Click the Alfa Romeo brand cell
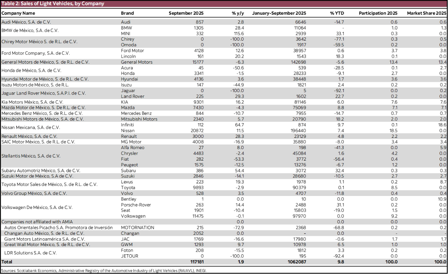This screenshot has width=448, height=274. click(x=132, y=148)
